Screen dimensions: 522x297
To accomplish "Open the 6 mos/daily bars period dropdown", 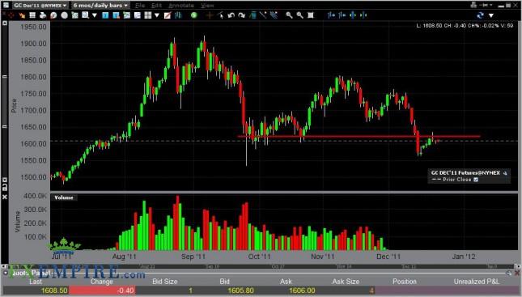I will point(100,6).
